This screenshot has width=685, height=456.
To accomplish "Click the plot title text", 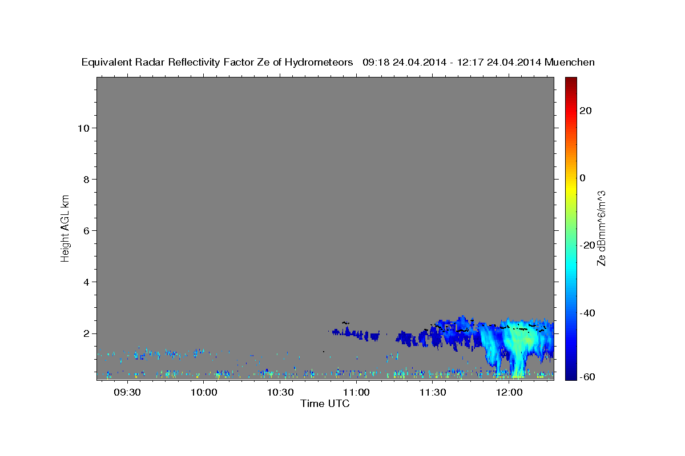I will [x=338, y=62].
